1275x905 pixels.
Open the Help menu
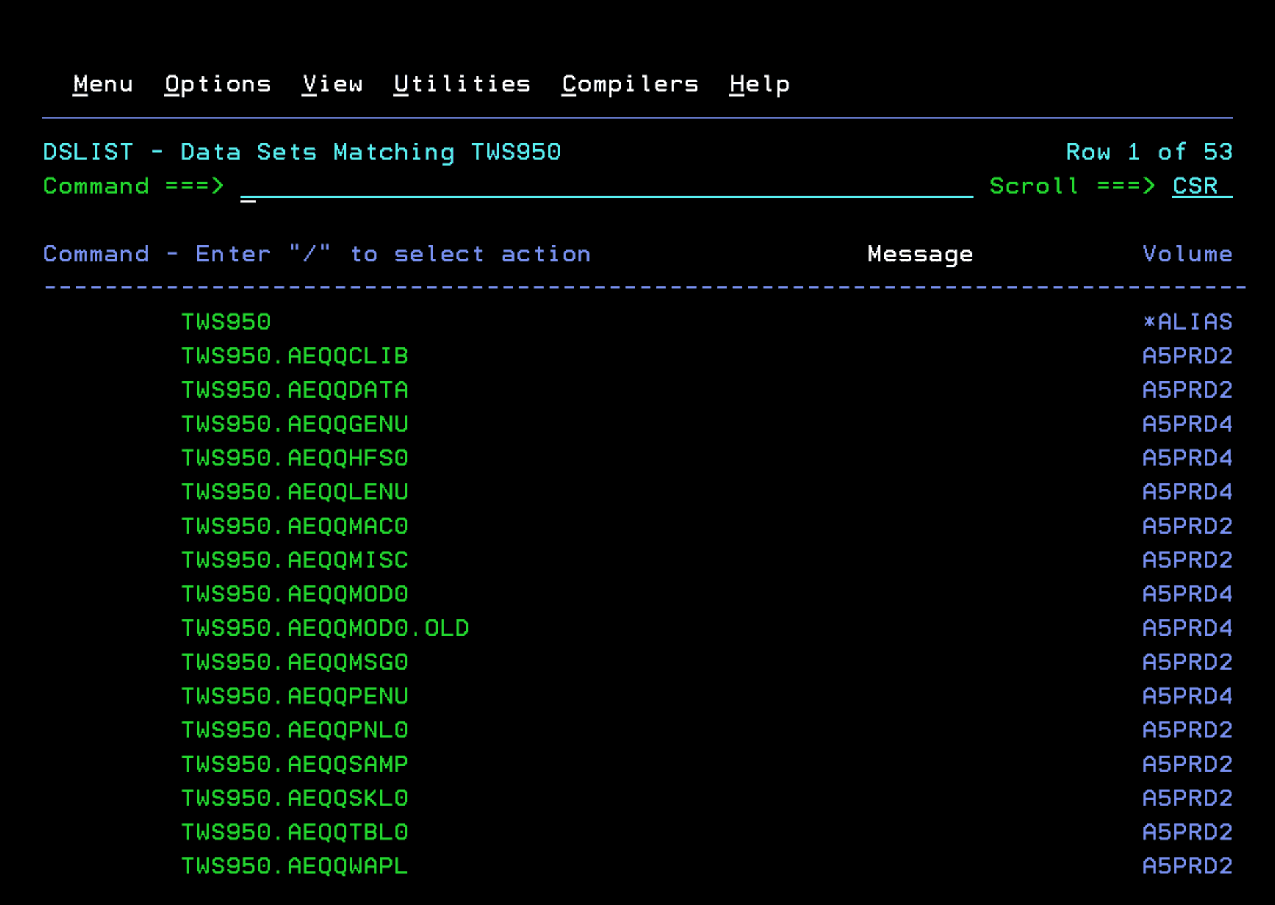760,84
